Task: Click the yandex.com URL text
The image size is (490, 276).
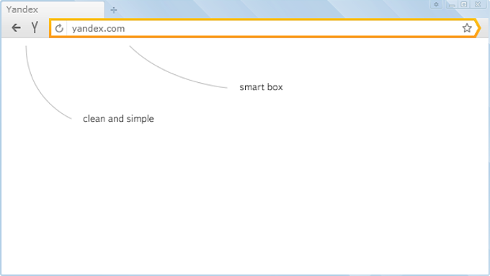Action: (98, 28)
